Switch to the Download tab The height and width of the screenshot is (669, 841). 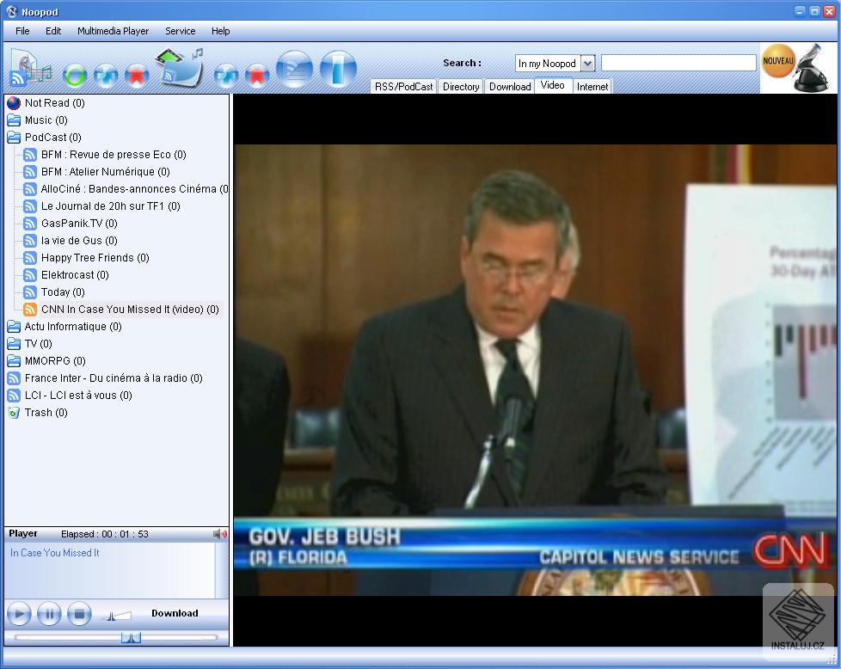(x=510, y=86)
